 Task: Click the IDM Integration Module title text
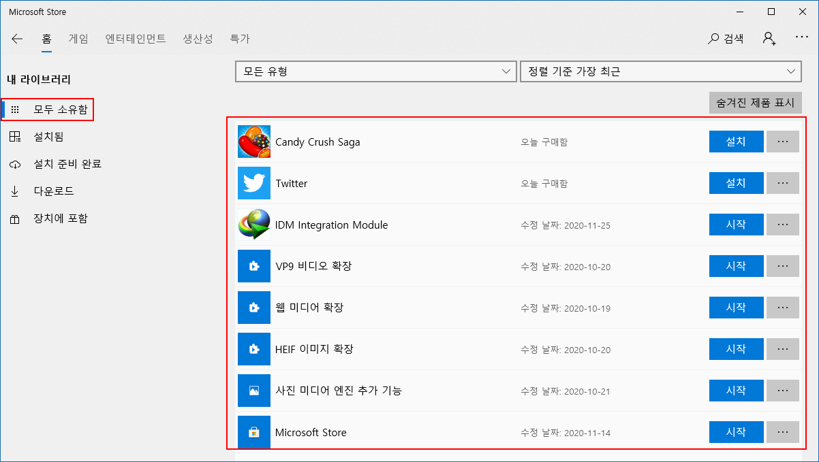(x=331, y=225)
